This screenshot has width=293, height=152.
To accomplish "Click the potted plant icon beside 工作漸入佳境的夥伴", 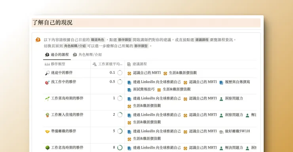I will (x=47, y=115).
